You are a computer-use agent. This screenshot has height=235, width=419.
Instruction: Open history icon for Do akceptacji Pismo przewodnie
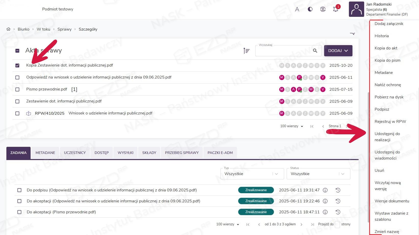click(x=338, y=212)
